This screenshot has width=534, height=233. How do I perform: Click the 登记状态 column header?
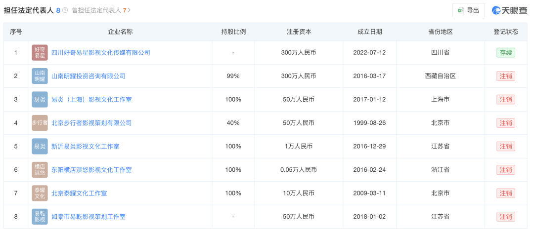click(x=505, y=32)
